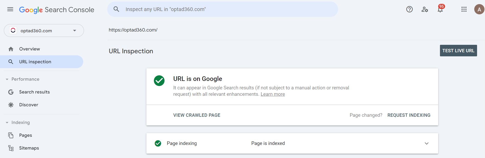Open the Sitemaps report

41,148
